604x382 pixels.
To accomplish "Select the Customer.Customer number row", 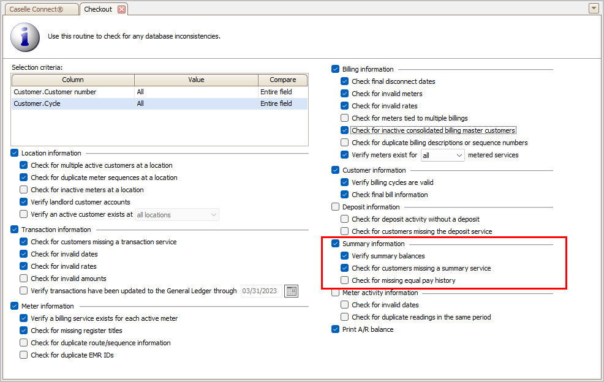I will point(159,92).
